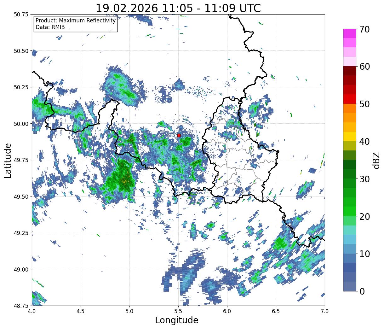Click the 'Longitude' axis label
Screen dimensions: 384x328
(177, 320)
